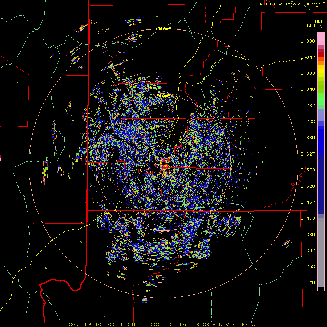Click the 0.413 scale value
The width and height of the screenshot is (327, 327).
point(308,218)
